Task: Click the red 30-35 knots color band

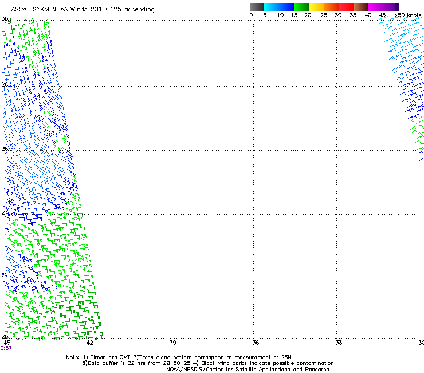Action: click(x=346, y=7)
